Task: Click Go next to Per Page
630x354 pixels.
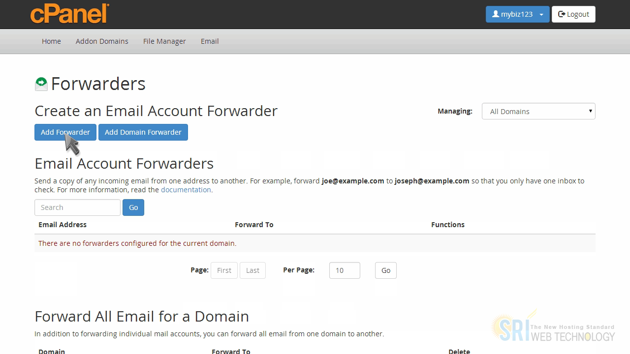Action: pyautogui.click(x=386, y=270)
